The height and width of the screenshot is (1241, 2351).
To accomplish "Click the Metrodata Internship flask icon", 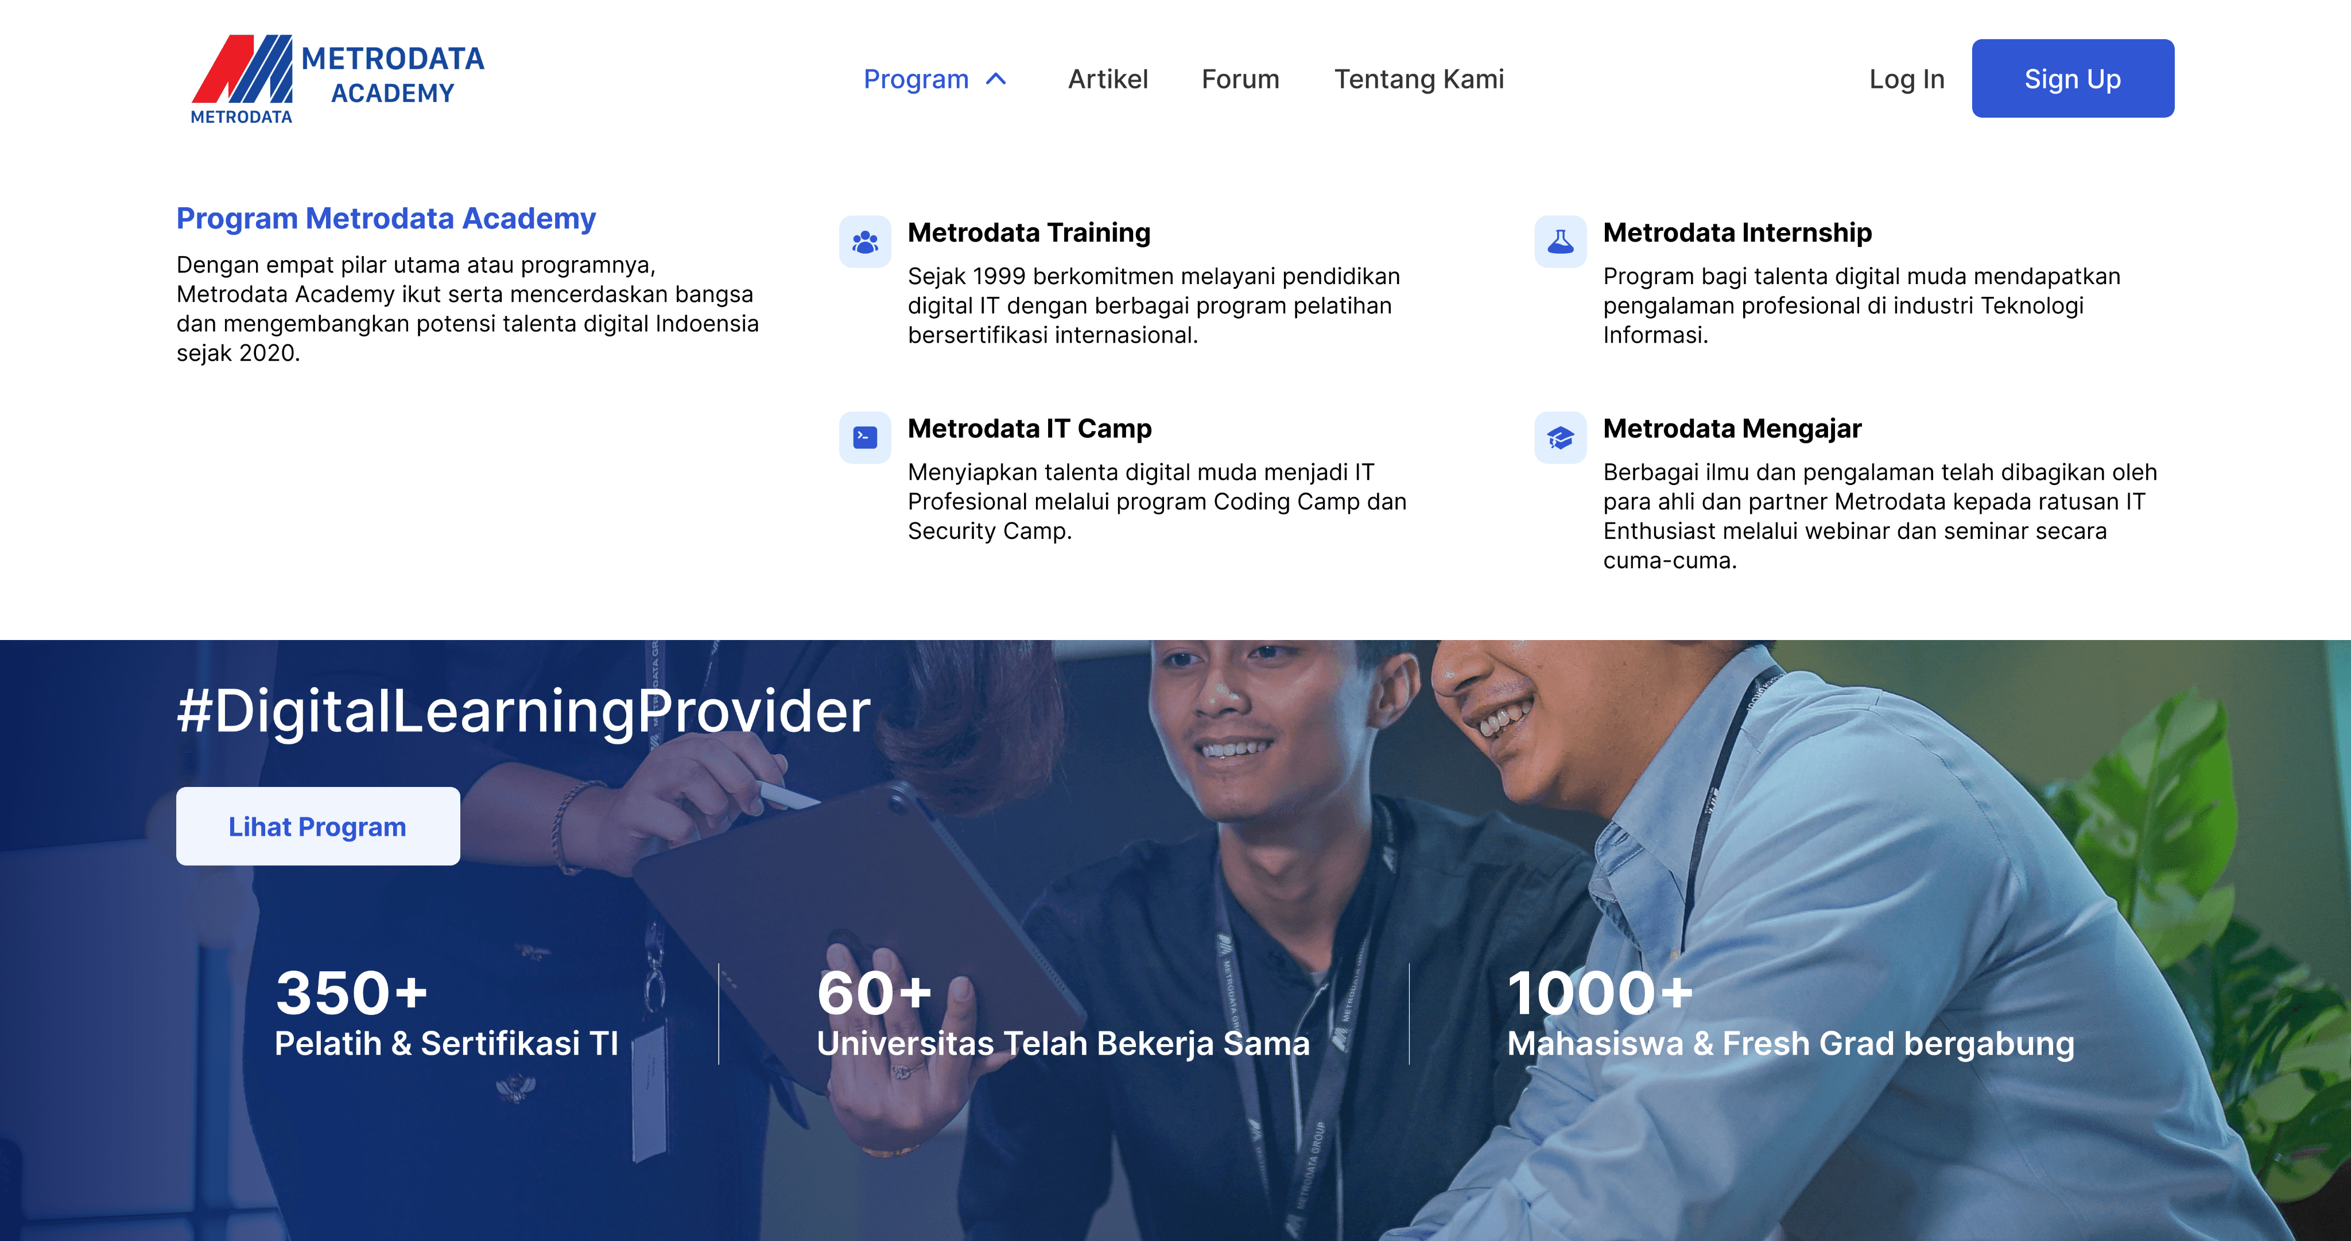I will click(x=1559, y=242).
